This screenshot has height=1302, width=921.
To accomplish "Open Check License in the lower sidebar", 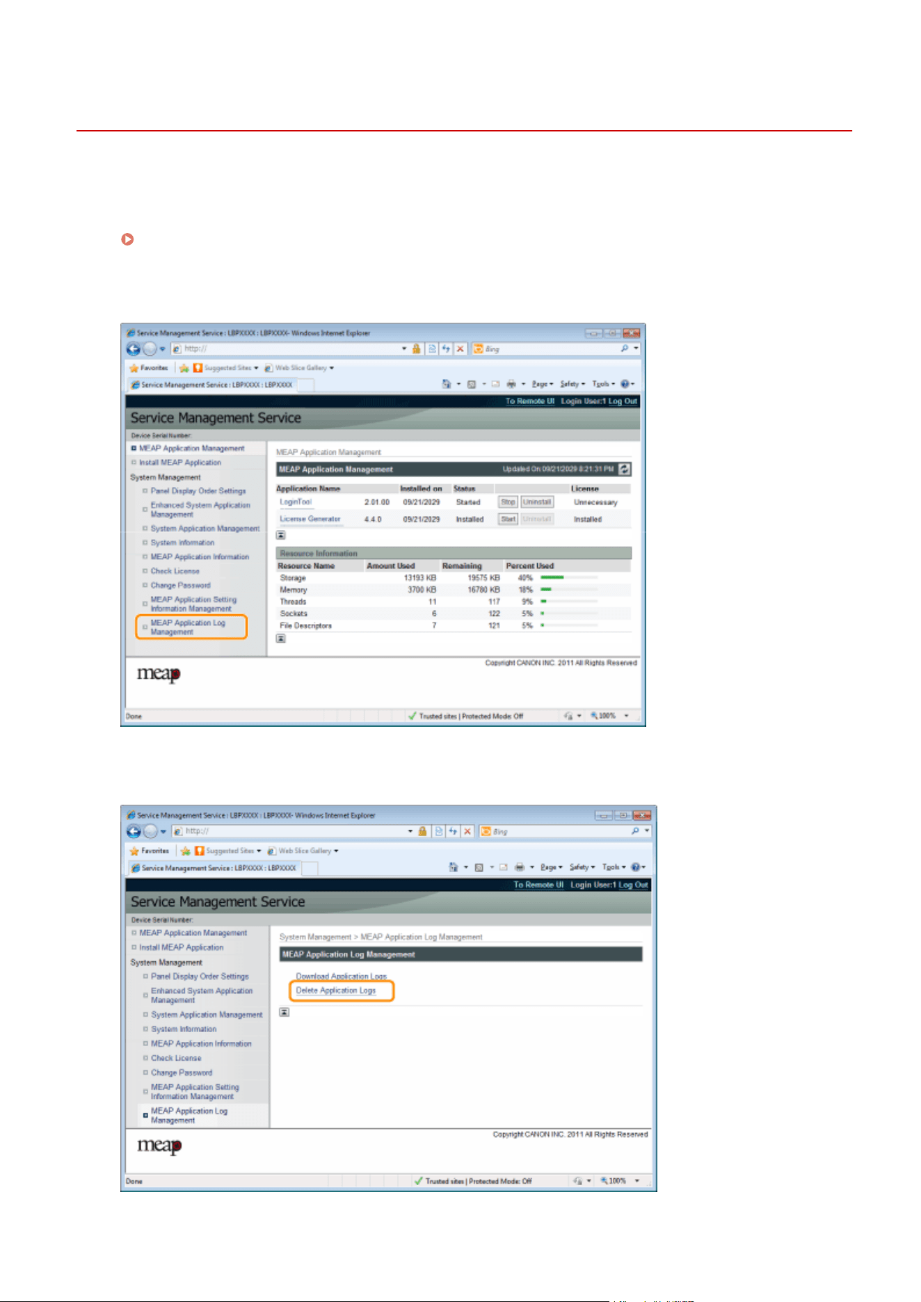I will tap(176, 1058).
